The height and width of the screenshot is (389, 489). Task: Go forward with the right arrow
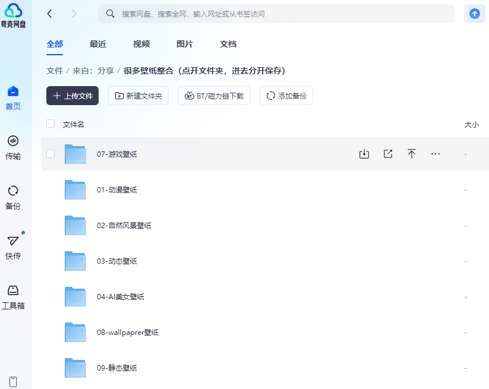pyautogui.click(x=74, y=14)
